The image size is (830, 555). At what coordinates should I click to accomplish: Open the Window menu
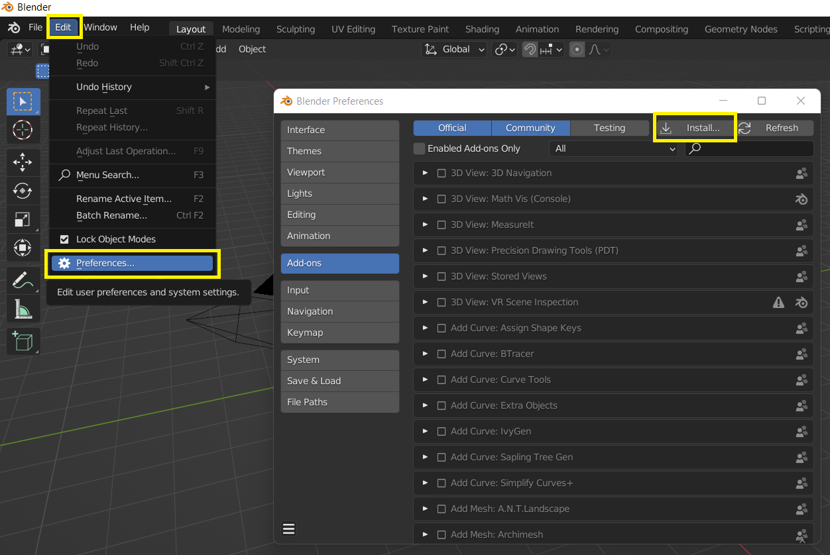100,27
